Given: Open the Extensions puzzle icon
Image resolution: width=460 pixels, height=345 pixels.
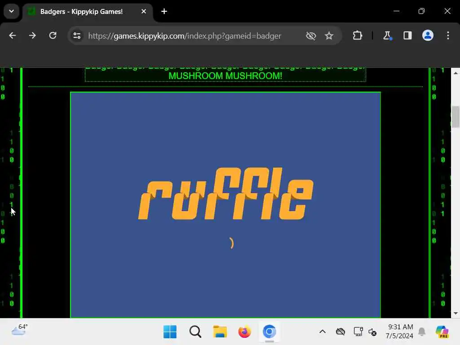Looking at the screenshot, I should click(x=357, y=36).
